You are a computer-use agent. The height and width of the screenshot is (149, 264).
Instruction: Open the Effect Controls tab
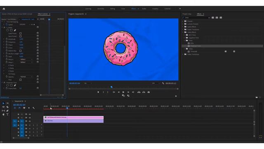43,14
